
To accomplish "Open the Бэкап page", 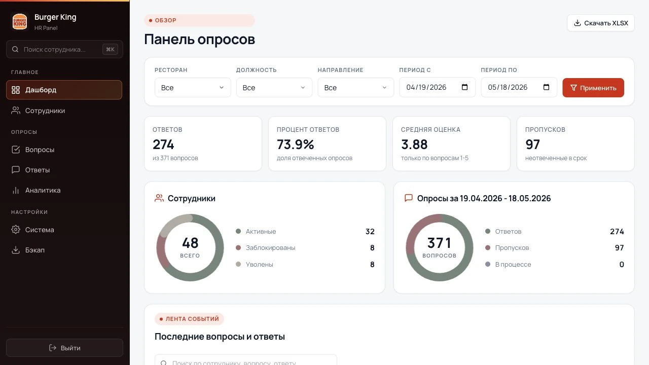I will (x=64, y=250).
